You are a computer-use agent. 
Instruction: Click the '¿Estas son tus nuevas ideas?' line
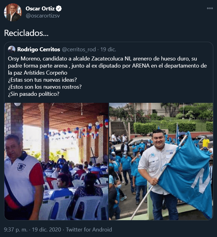pyautogui.click(x=42, y=80)
